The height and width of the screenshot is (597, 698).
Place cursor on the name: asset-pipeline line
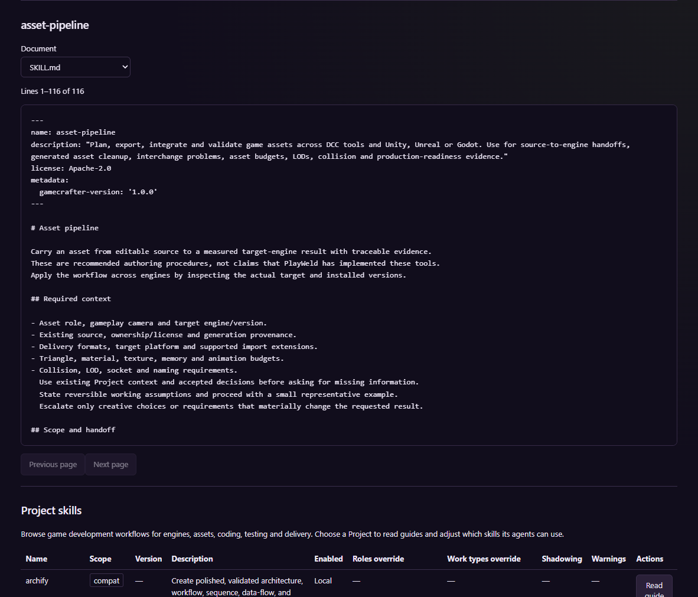tap(73, 132)
